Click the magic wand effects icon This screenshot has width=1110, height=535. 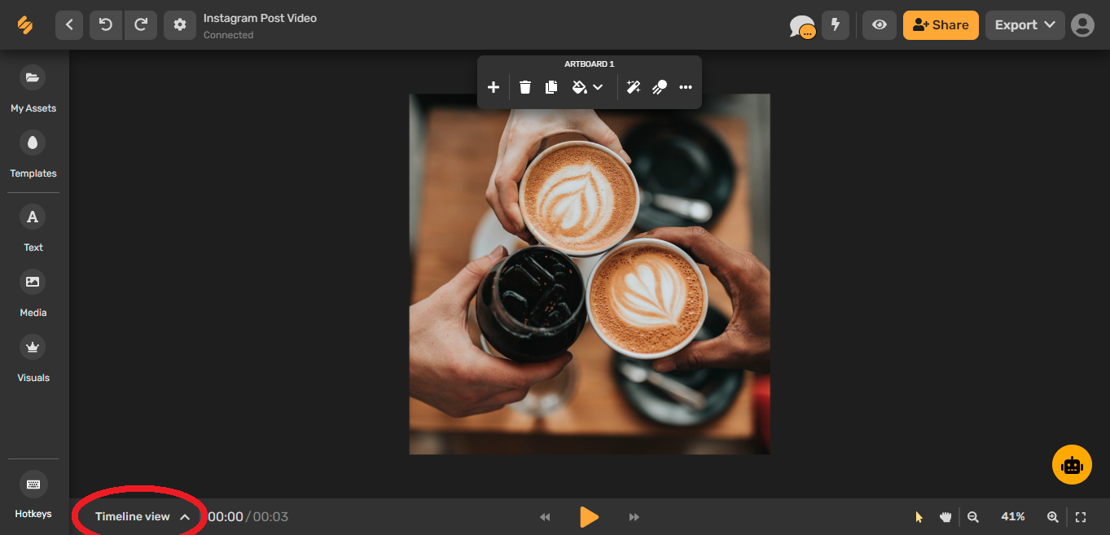click(634, 87)
